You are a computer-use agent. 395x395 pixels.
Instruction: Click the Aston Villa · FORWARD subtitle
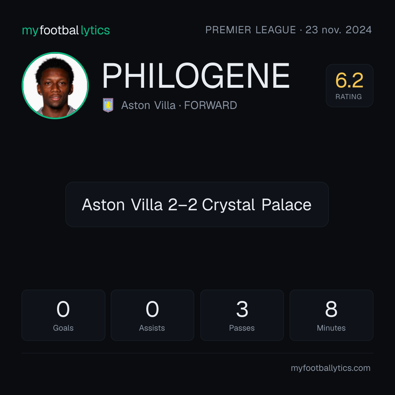coord(179,105)
